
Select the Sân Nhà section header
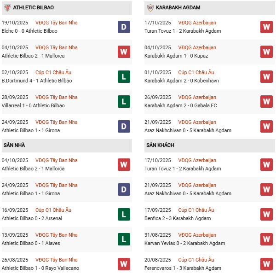point(14,146)
